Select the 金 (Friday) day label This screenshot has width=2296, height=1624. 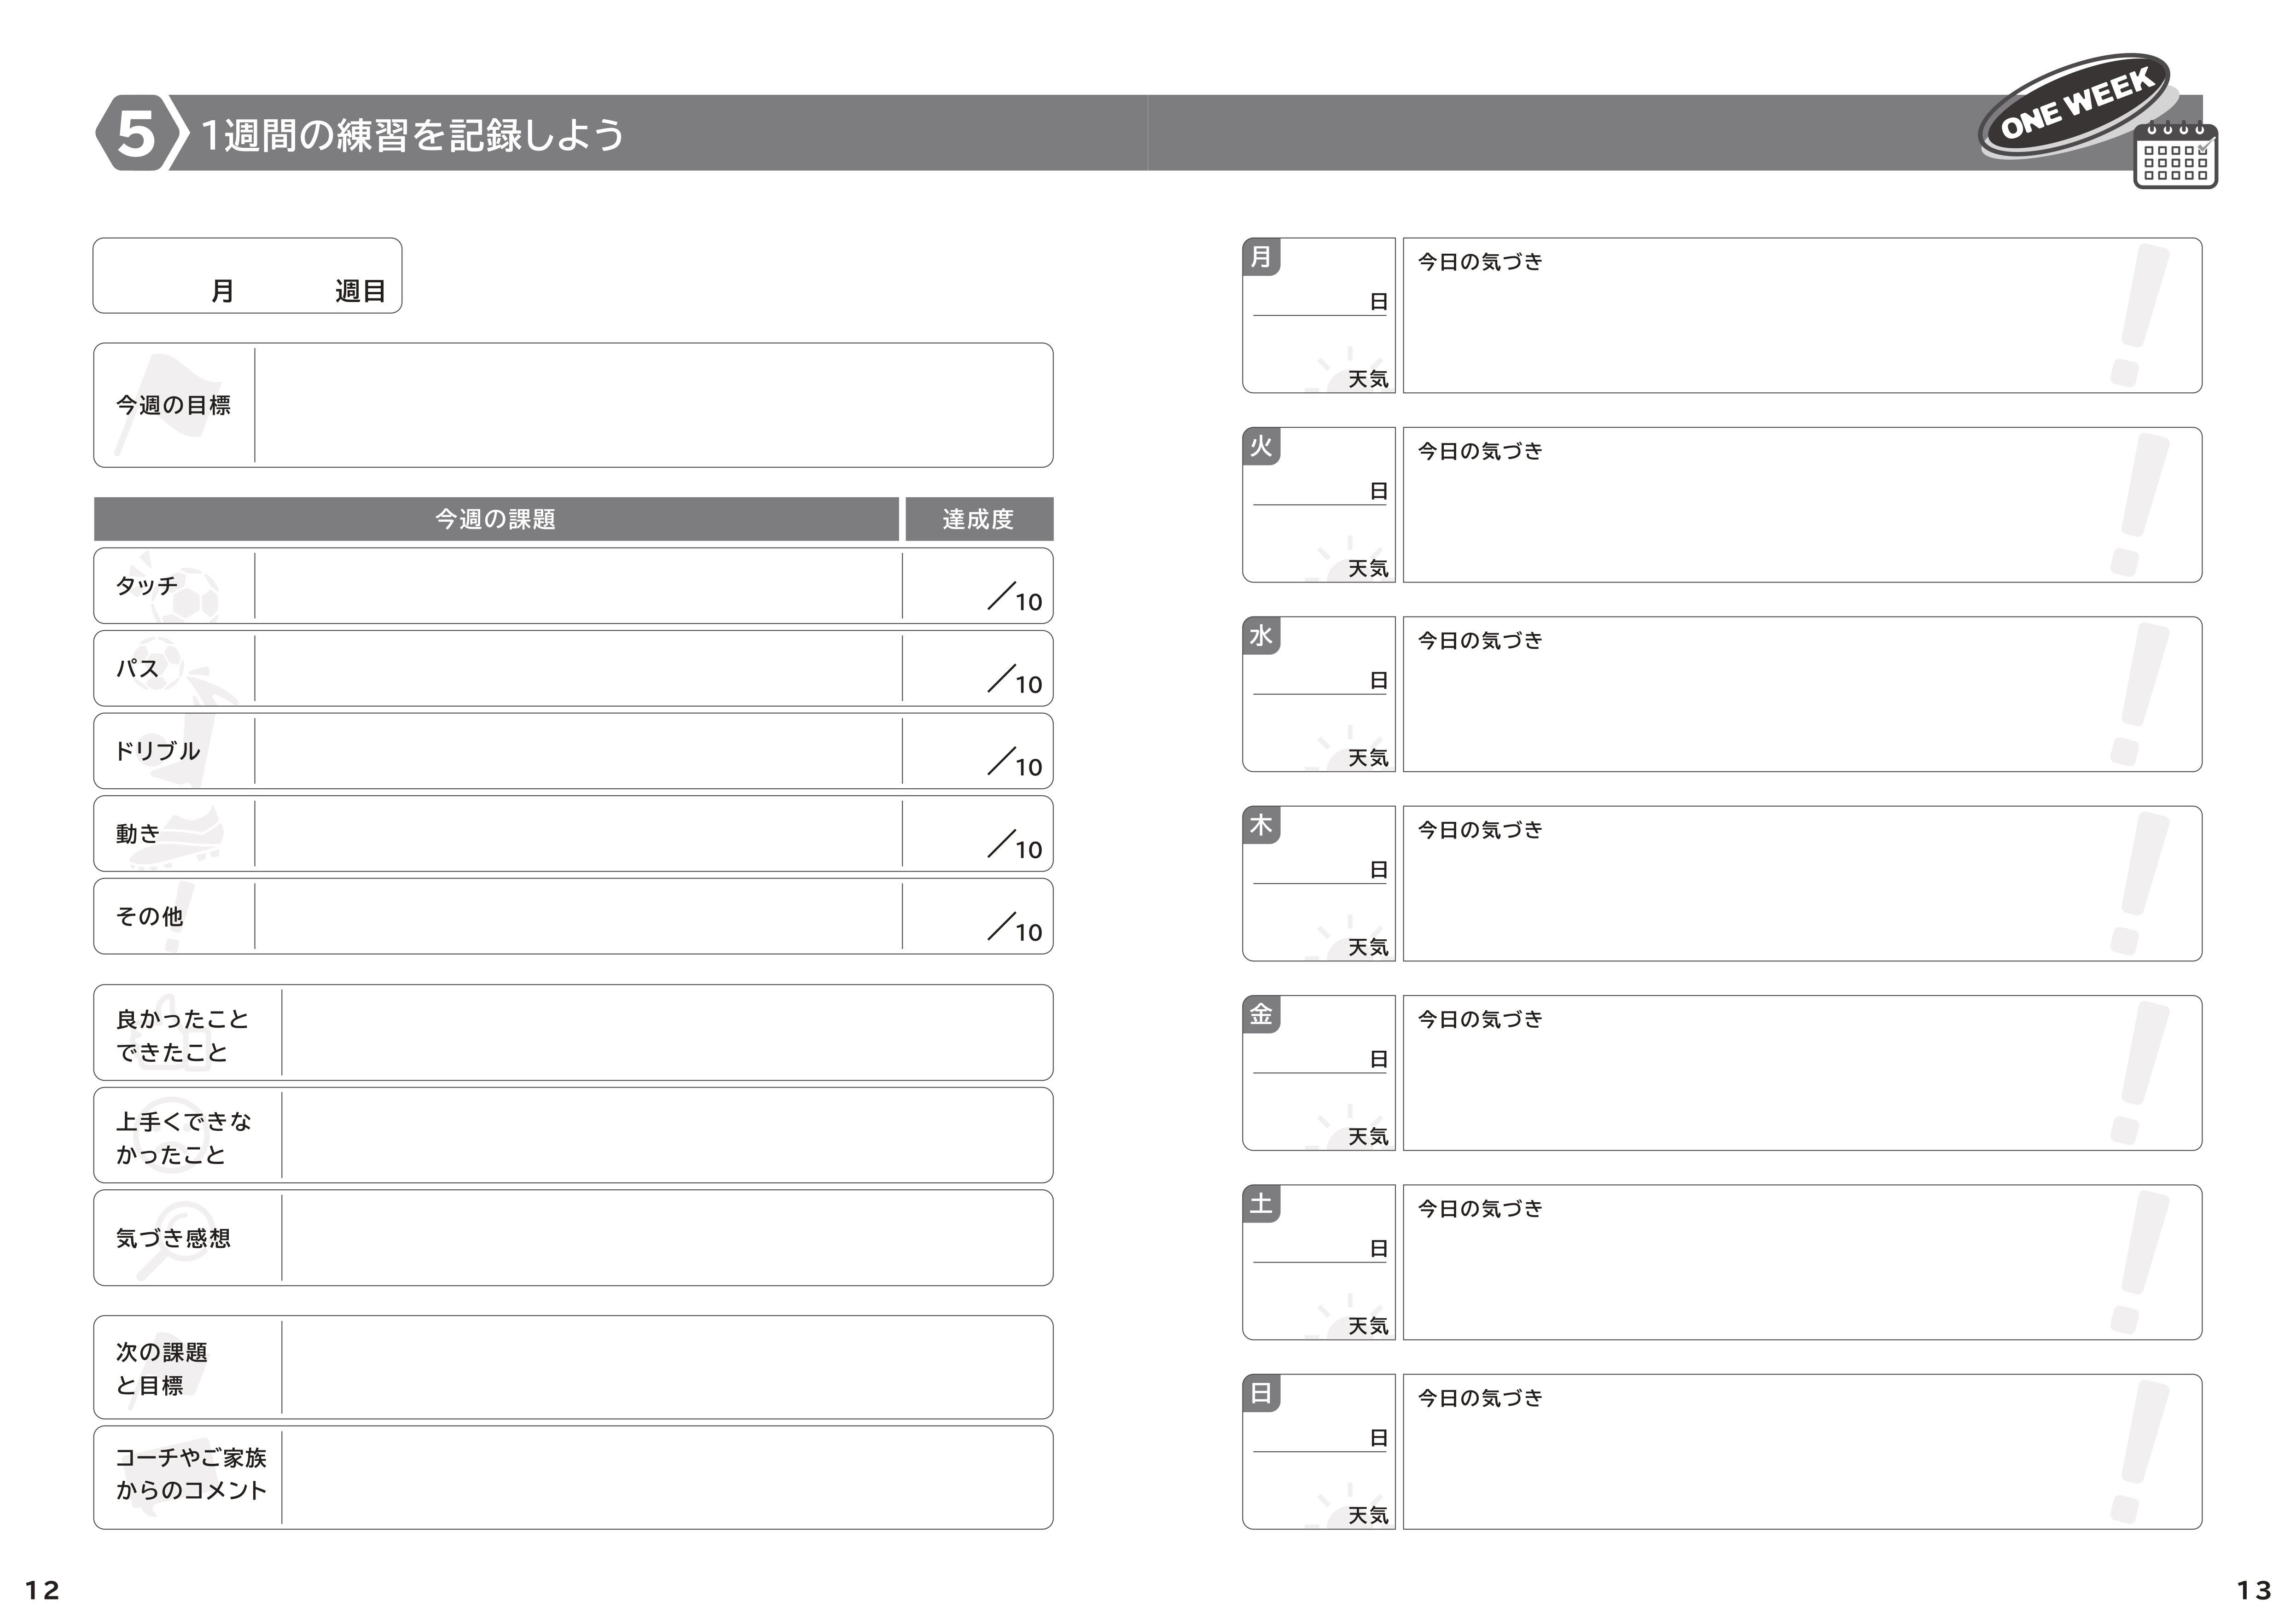point(1261,1014)
